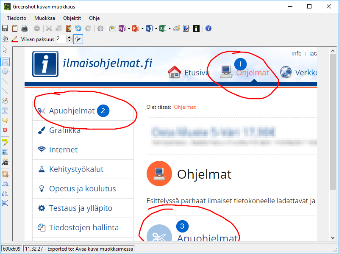Print the image using the printer icon
The width and height of the screenshot is (339, 254).
click(25, 28)
